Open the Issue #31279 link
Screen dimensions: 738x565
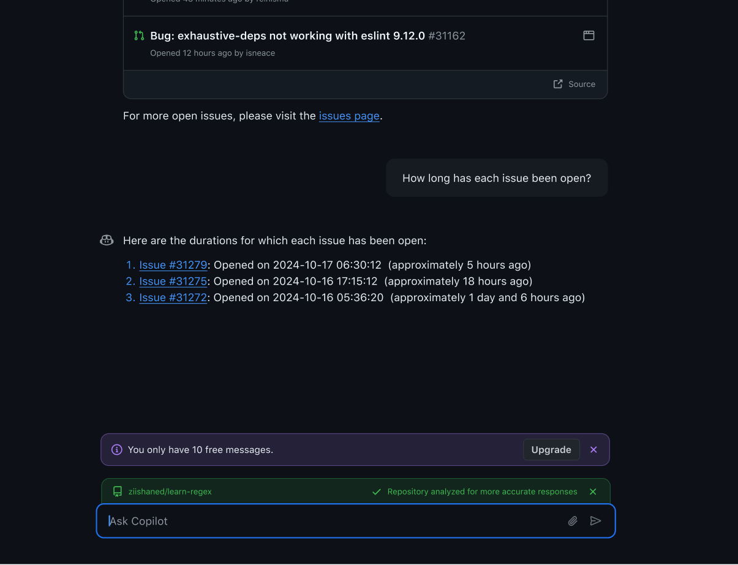coord(173,265)
